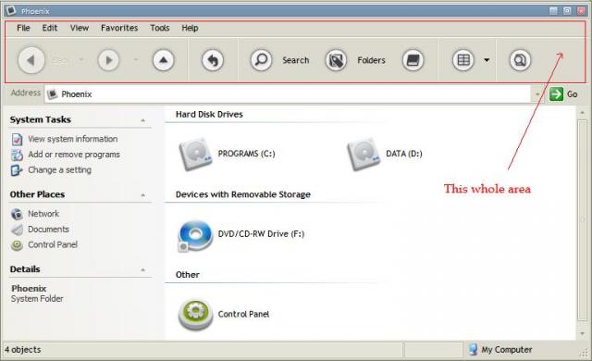Image resolution: width=592 pixels, height=361 pixels.
Task: Click the window resize grip
Action: click(x=584, y=353)
